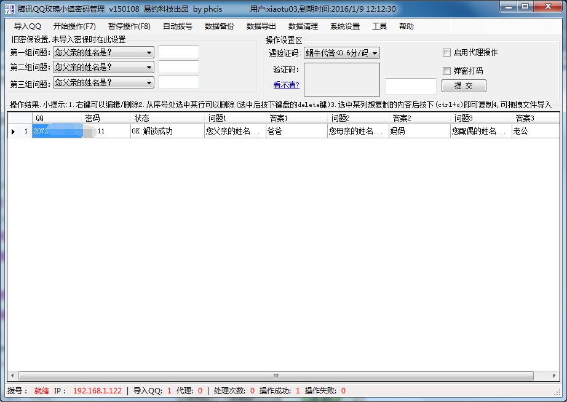Click the 提交 button
Screen dimensions: 567x402
click(464, 85)
